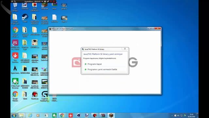Open File Explorer from the taskbar
Viewport: 209px width, 118px height.
click(x=22, y=115)
